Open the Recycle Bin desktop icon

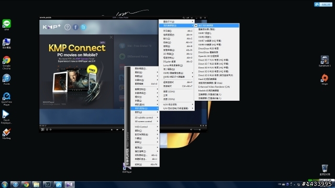click(325, 170)
